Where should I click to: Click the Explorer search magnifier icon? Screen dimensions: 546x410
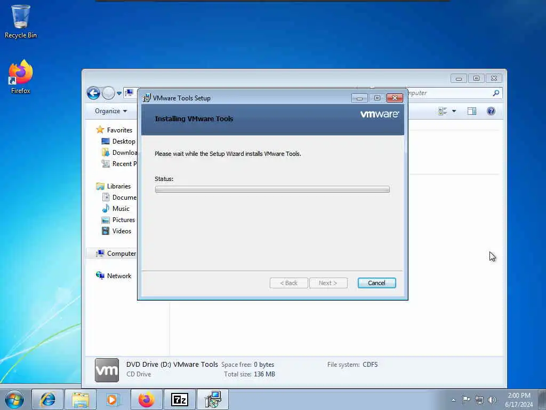pyautogui.click(x=496, y=93)
